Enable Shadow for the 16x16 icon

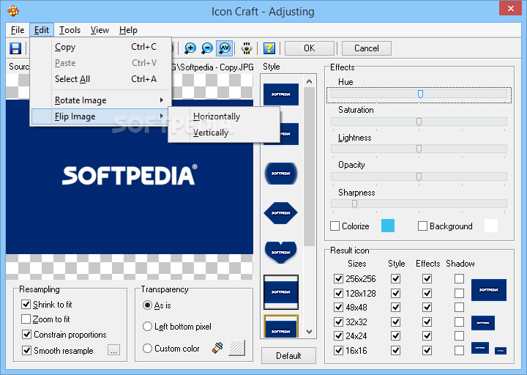(459, 350)
